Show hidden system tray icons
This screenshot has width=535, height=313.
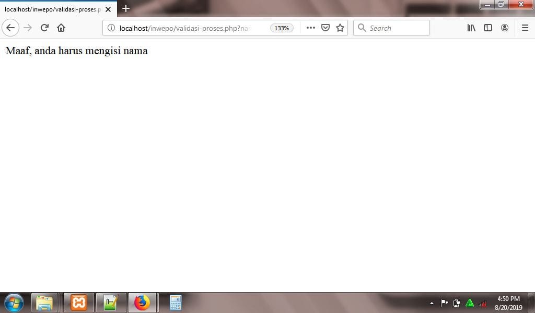click(432, 303)
